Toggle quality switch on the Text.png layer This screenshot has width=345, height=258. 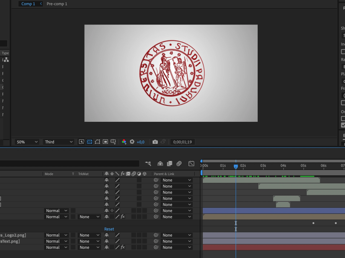(118, 241)
